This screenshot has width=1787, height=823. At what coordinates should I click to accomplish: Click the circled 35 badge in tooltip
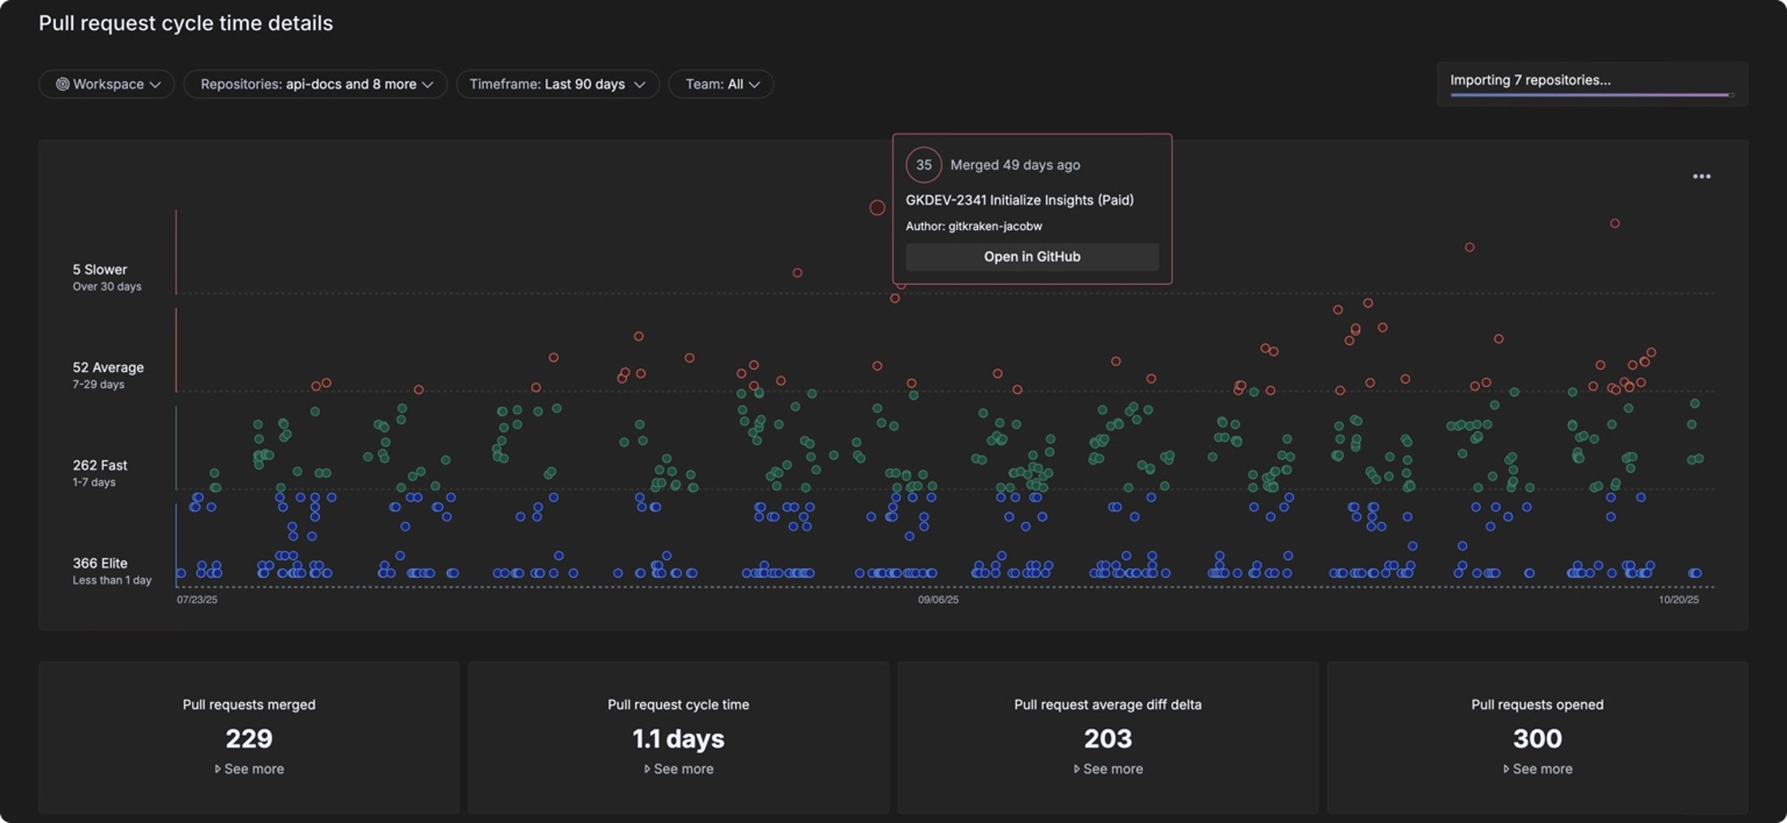pos(924,165)
